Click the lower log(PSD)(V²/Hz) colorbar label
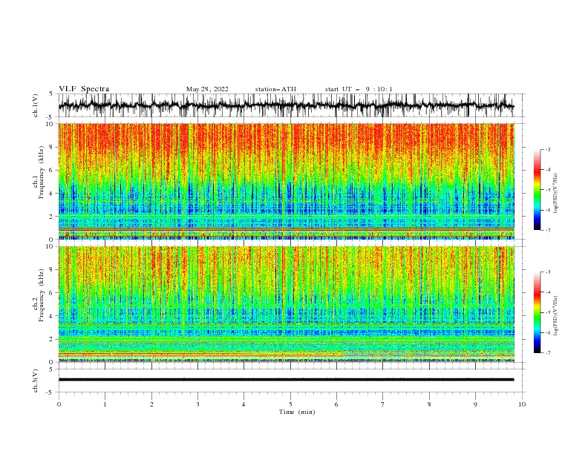Viewport: 588px width, 454px height. coord(555,315)
